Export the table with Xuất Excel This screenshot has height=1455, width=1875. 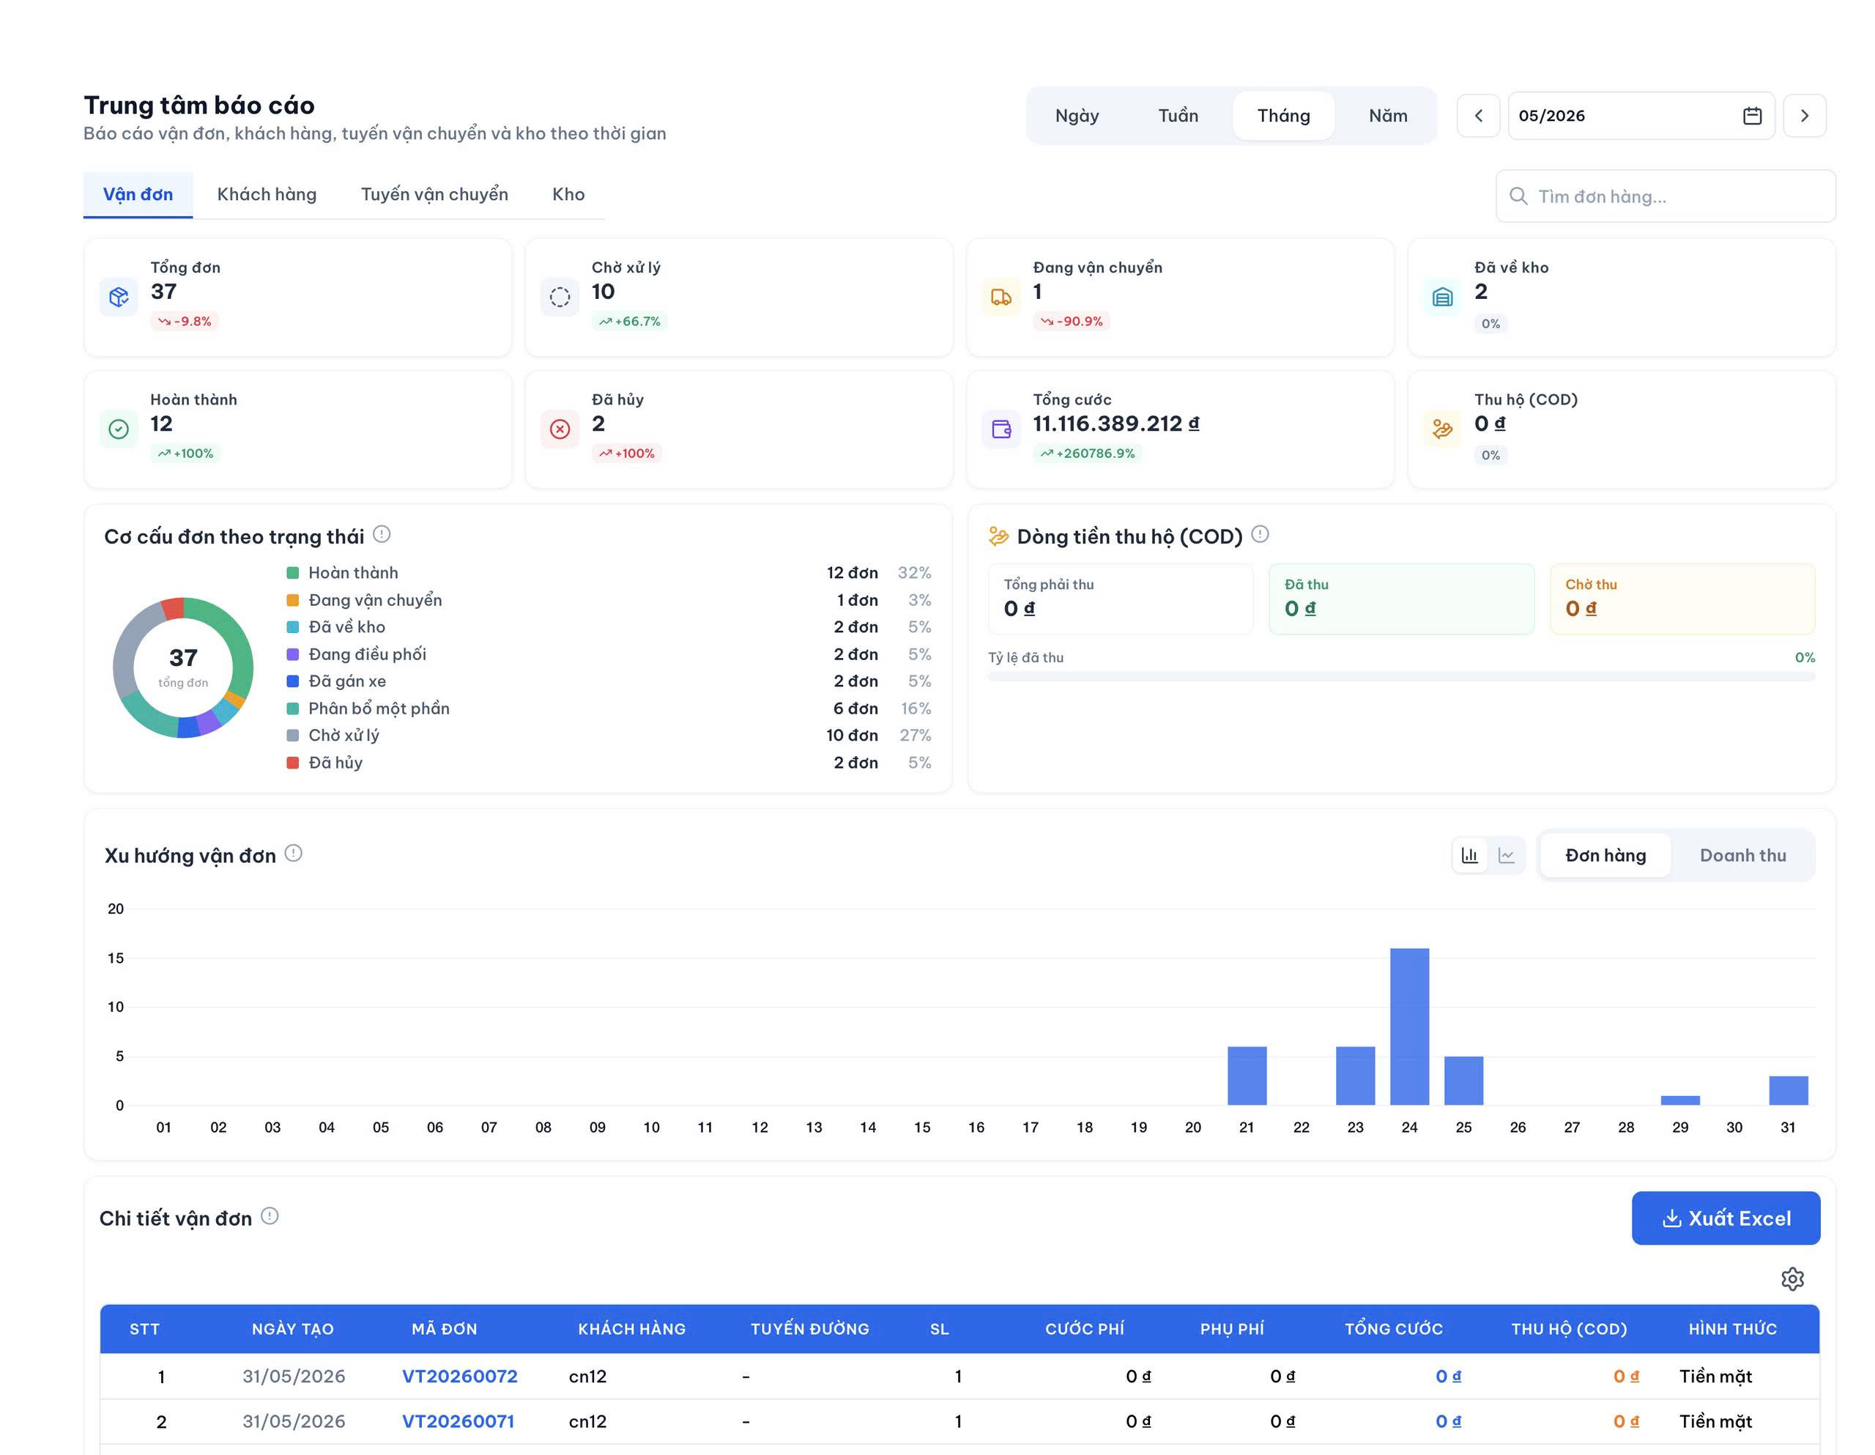point(1726,1218)
